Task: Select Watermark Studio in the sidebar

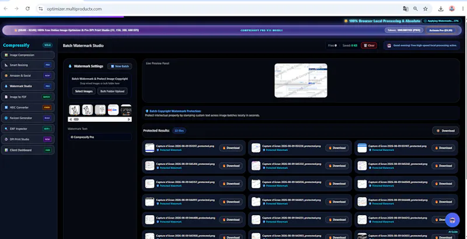Action: coord(27,86)
